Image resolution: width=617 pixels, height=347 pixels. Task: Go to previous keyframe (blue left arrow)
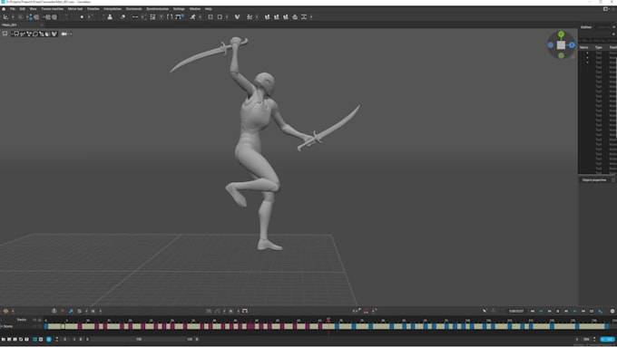tap(541, 311)
